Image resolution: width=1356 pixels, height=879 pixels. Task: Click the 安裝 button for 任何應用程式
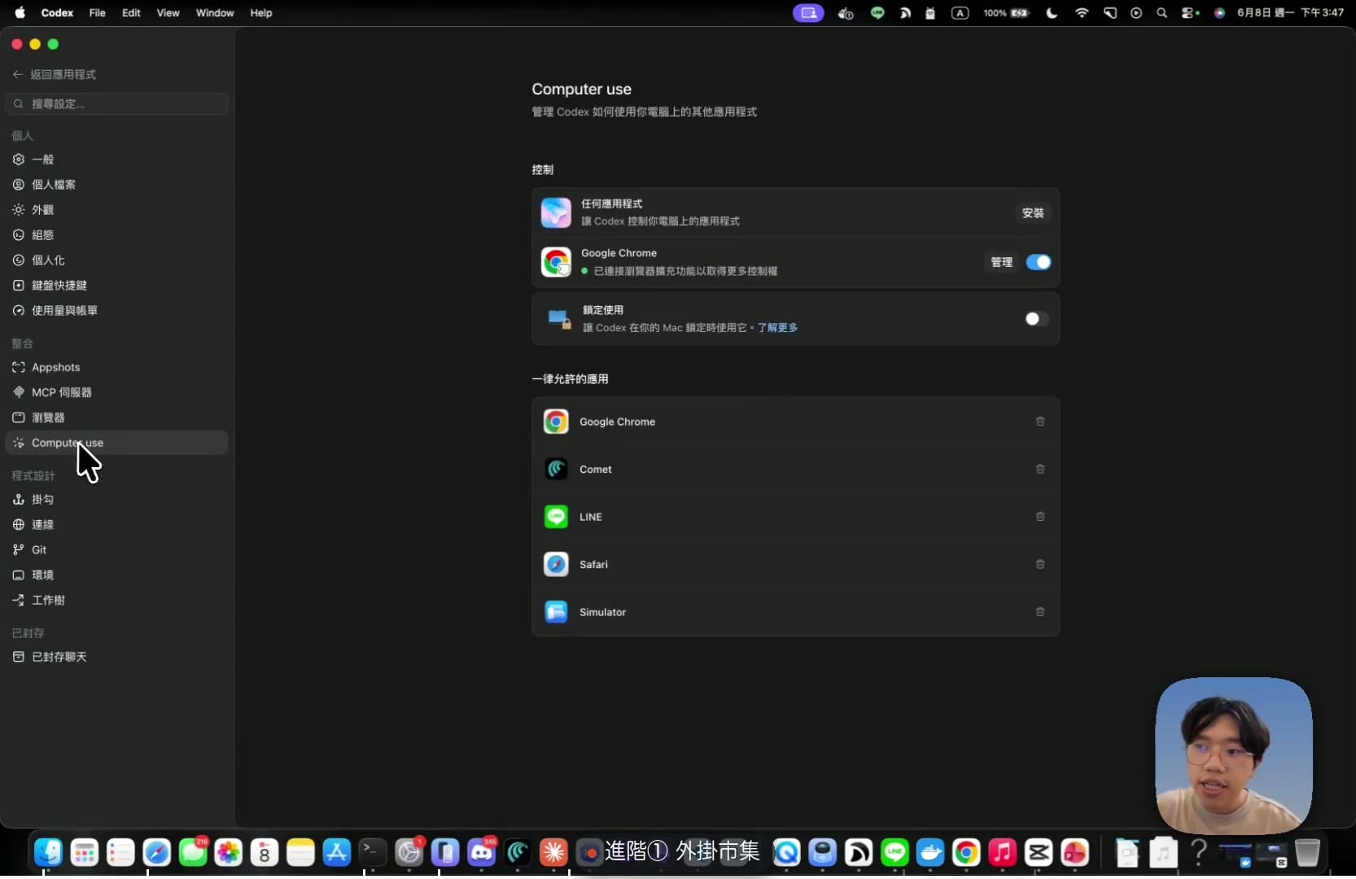[1033, 213]
